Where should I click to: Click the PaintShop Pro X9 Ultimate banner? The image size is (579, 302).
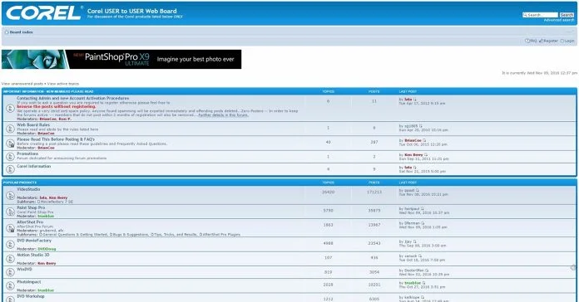[121, 59]
